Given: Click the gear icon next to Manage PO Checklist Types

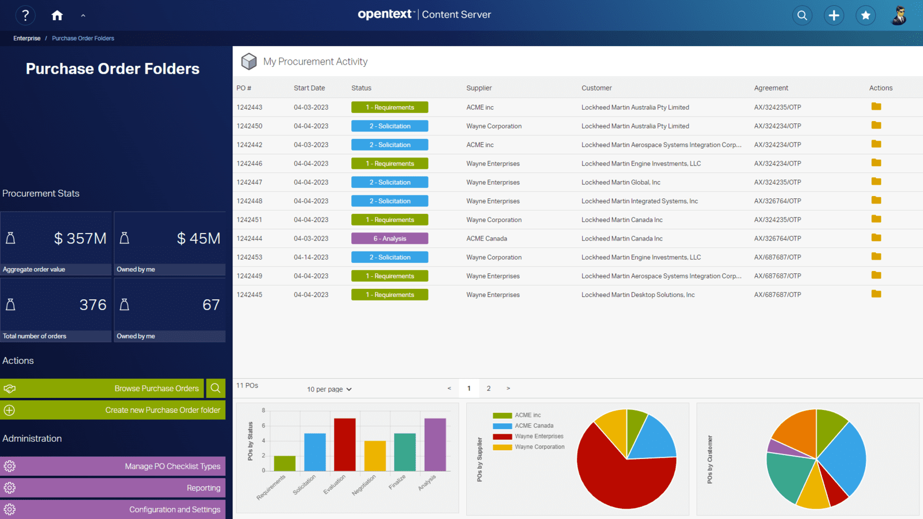Looking at the screenshot, I should pyautogui.click(x=9, y=466).
